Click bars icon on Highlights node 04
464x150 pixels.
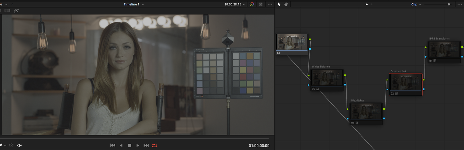point(357,123)
